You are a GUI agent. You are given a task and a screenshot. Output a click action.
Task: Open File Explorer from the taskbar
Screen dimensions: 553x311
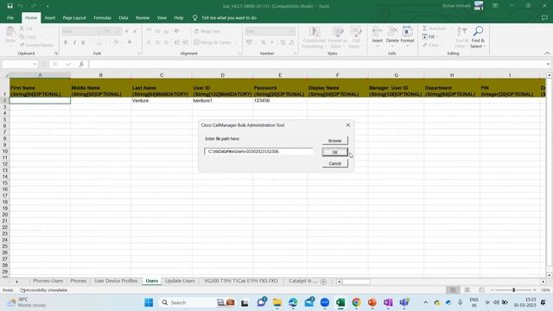pyautogui.click(x=277, y=302)
